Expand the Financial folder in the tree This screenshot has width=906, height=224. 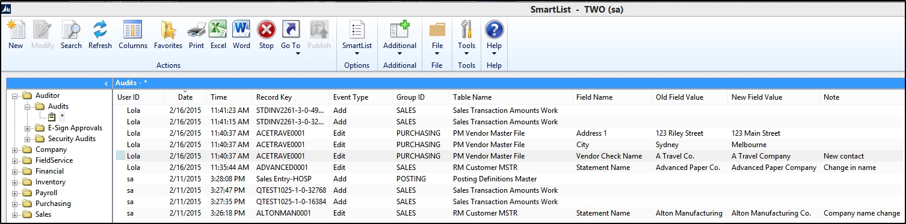point(15,171)
